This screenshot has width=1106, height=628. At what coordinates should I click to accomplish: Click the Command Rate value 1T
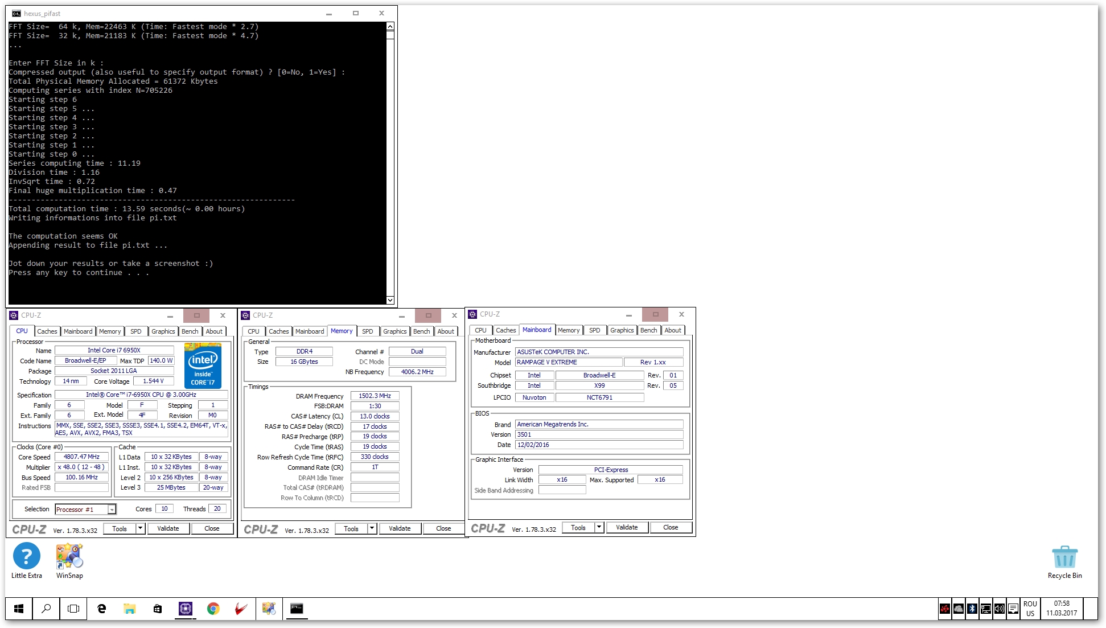coord(375,467)
